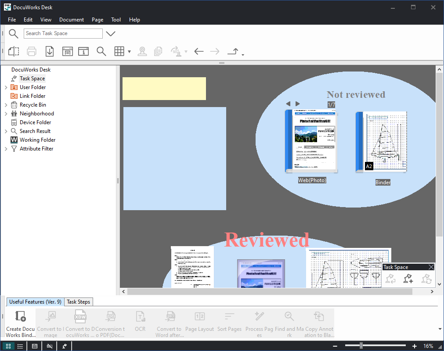Open the Page menu

point(97,20)
